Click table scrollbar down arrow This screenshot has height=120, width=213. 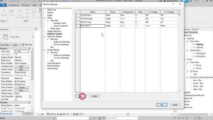coord(179,91)
